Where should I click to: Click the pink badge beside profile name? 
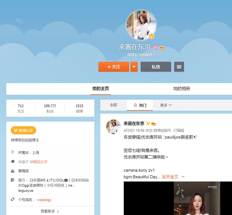tap(155, 48)
